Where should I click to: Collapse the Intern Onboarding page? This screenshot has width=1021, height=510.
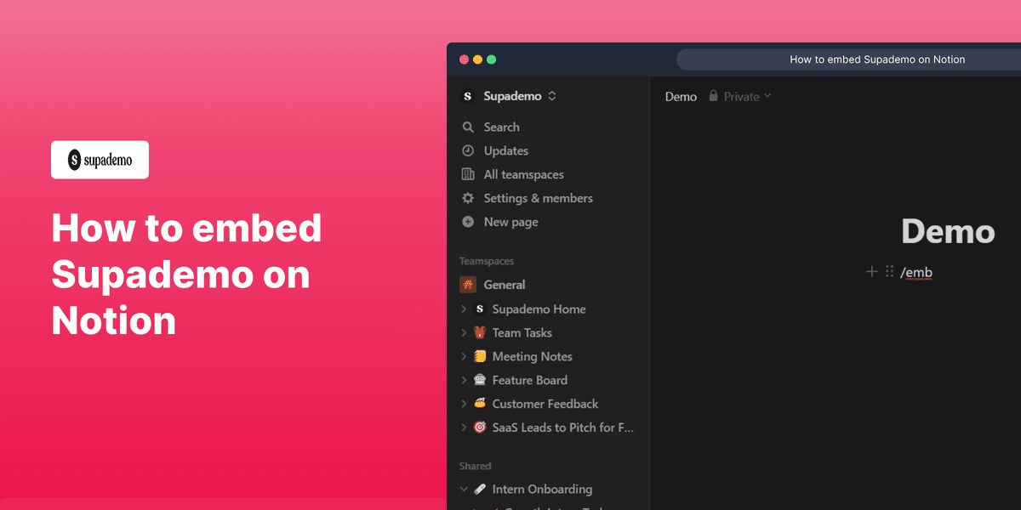464,489
